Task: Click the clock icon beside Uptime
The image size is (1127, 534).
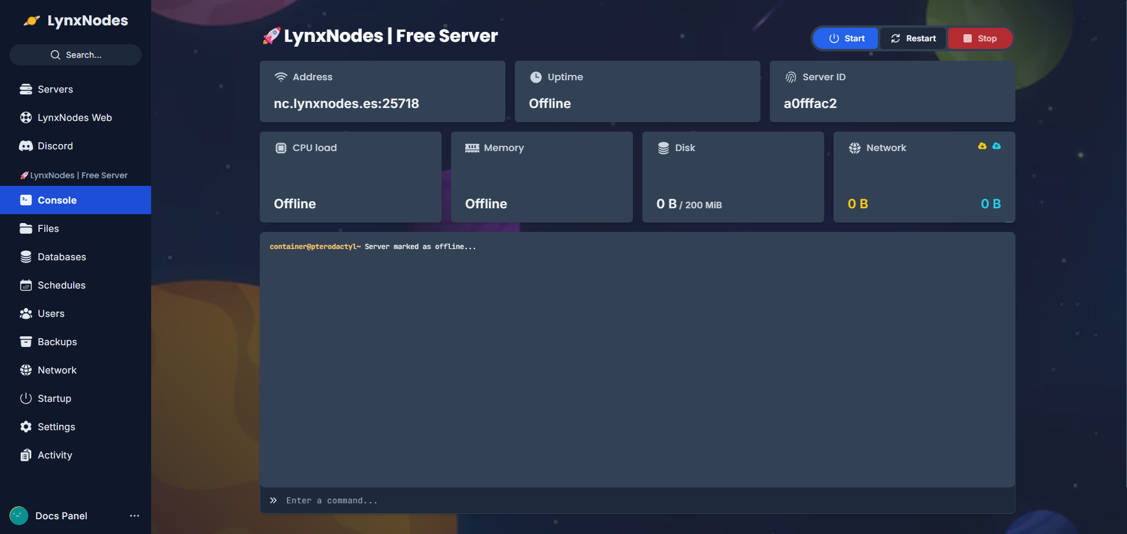Action: click(536, 77)
